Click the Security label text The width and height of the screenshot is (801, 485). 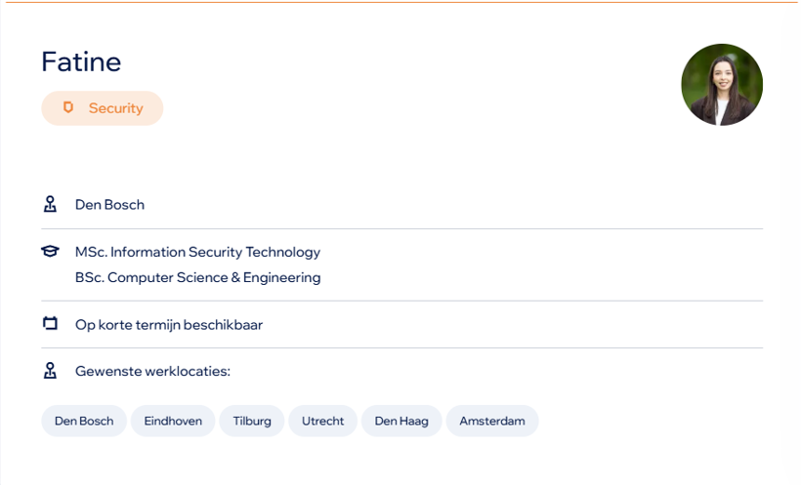[x=116, y=108]
